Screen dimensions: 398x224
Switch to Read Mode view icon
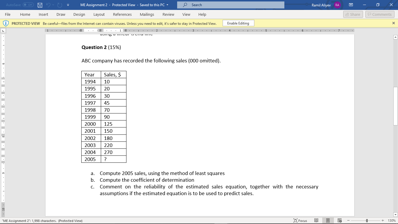pos(316,221)
